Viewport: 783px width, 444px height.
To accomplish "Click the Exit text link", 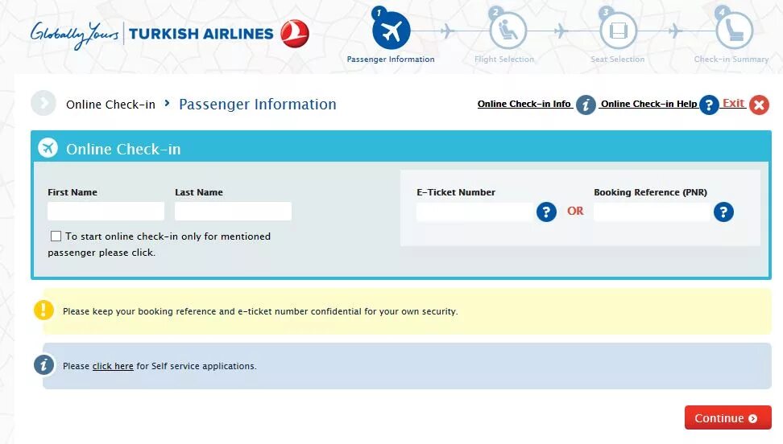I will [x=733, y=103].
